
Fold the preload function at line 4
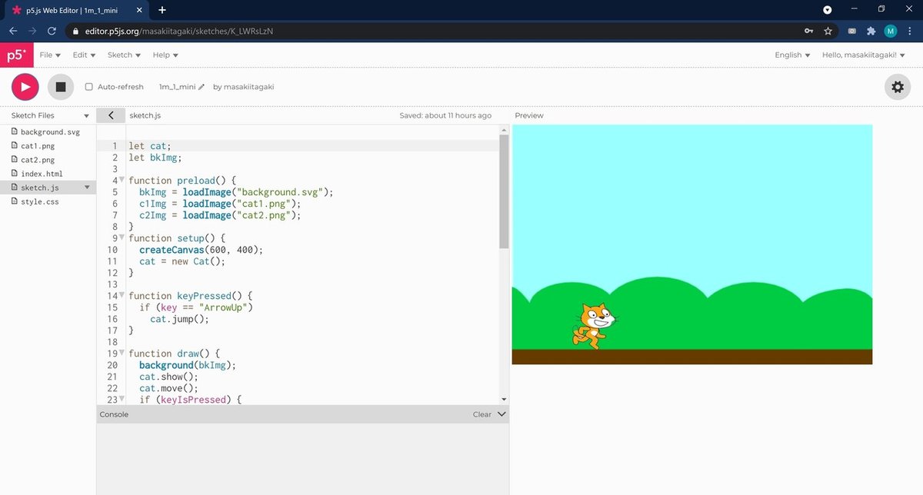pyautogui.click(x=122, y=180)
